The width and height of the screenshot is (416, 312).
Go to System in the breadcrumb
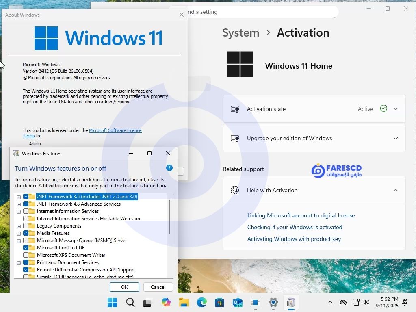tap(240, 32)
